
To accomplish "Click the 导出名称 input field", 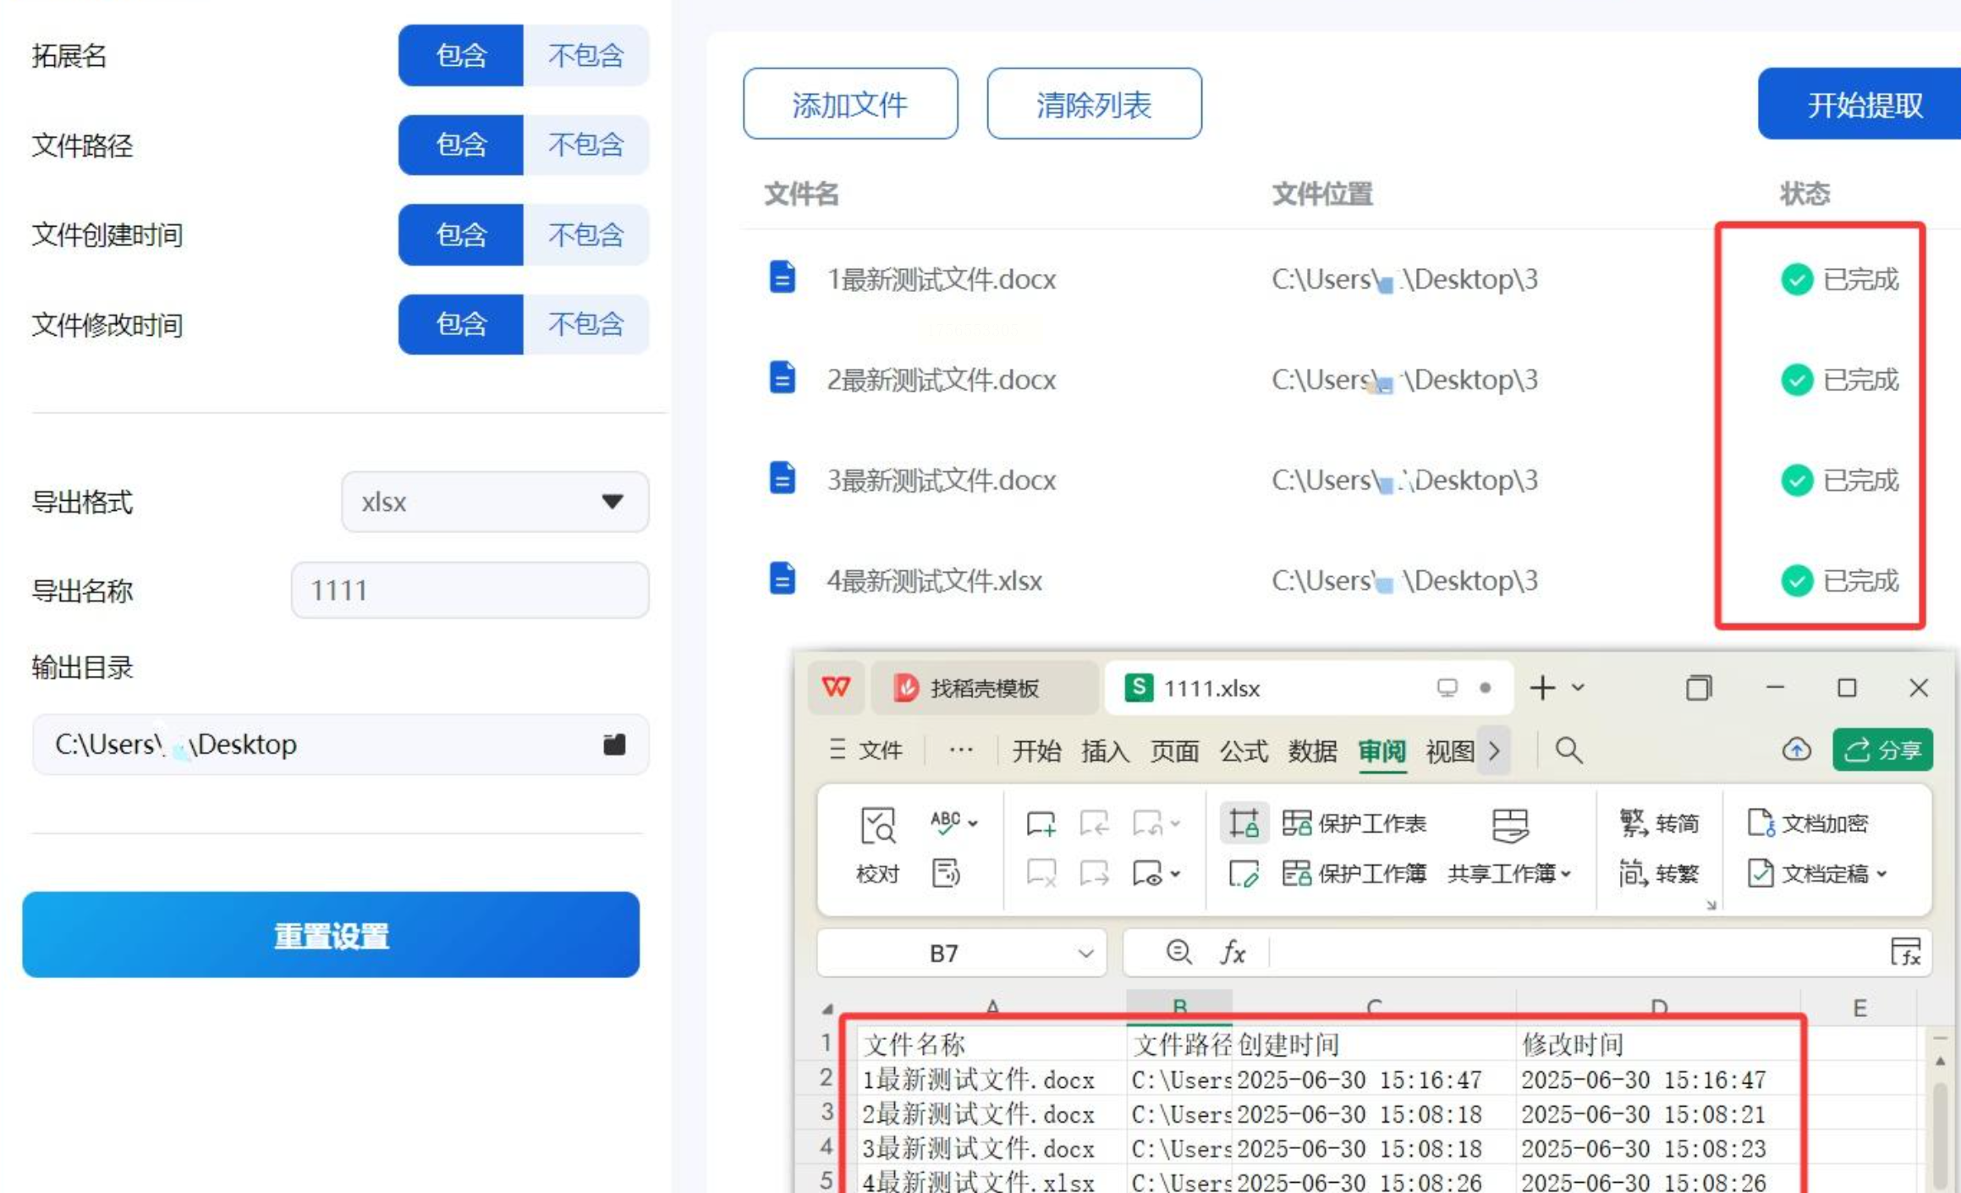I will click(x=470, y=591).
